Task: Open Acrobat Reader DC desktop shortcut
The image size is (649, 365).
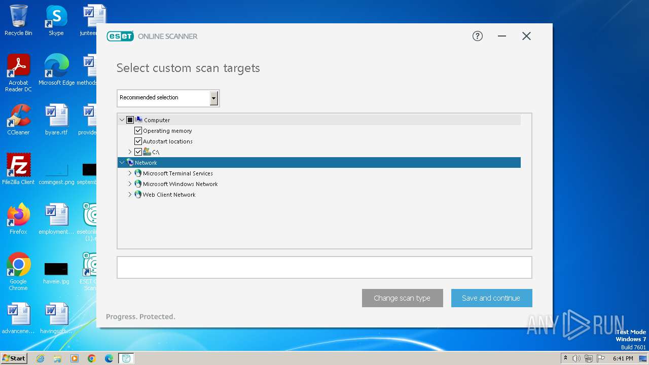Action: [x=18, y=73]
